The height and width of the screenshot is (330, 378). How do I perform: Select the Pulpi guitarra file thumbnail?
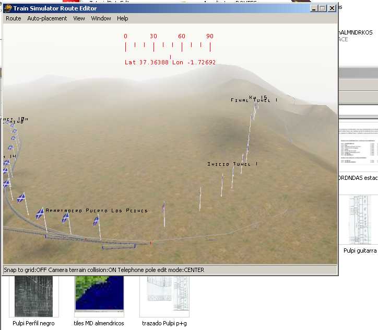[x=360, y=220]
